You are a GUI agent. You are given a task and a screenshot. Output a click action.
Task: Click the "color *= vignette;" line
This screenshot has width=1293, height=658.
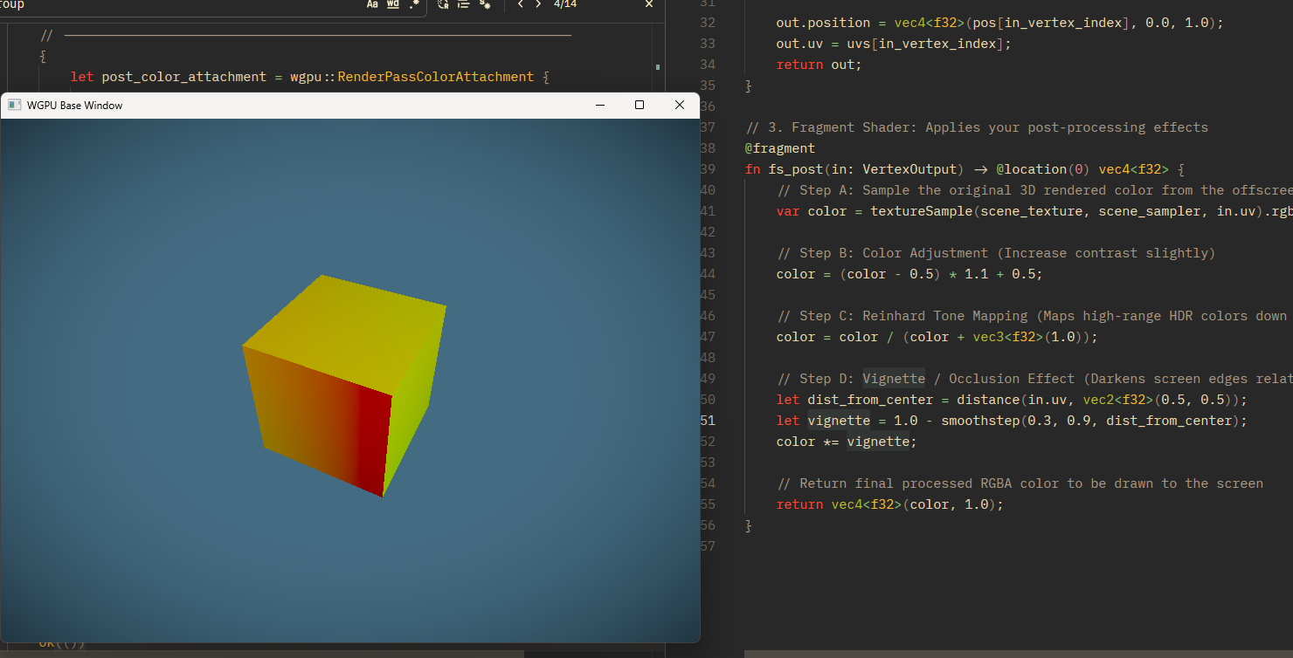[847, 442]
